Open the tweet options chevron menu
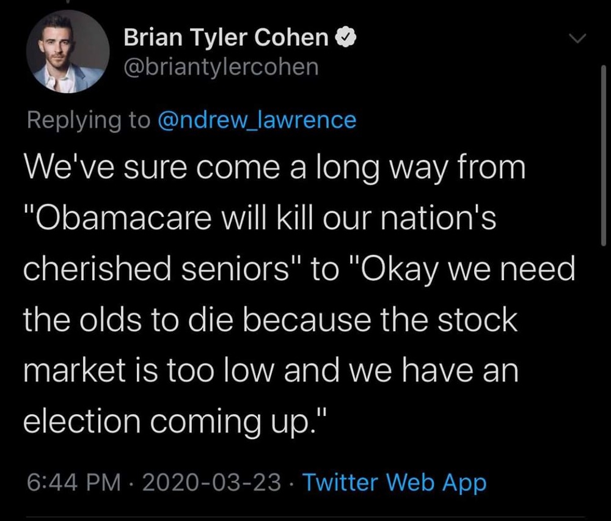 [577, 39]
